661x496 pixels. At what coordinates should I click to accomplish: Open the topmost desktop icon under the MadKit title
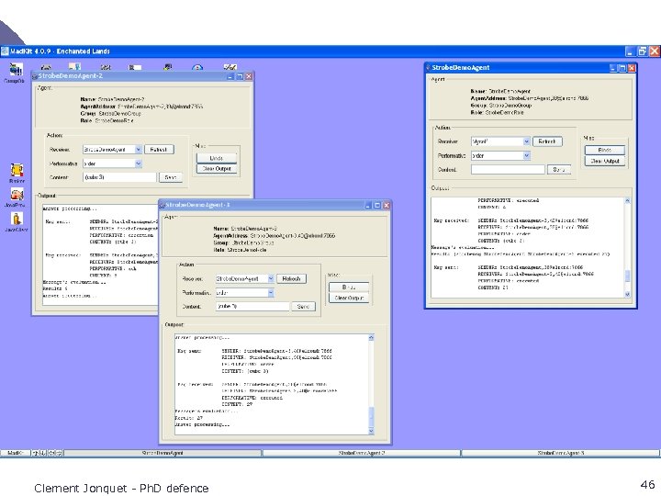click(x=16, y=69)
